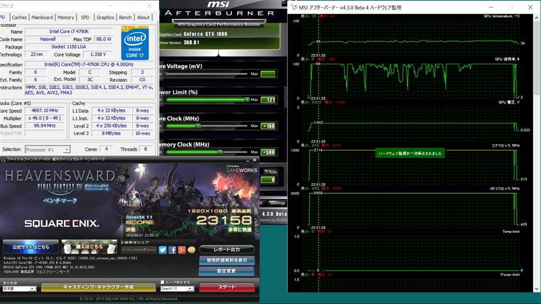
Task: Click the scroll up arrow in hardware monitor
Action: pos(537,17)
